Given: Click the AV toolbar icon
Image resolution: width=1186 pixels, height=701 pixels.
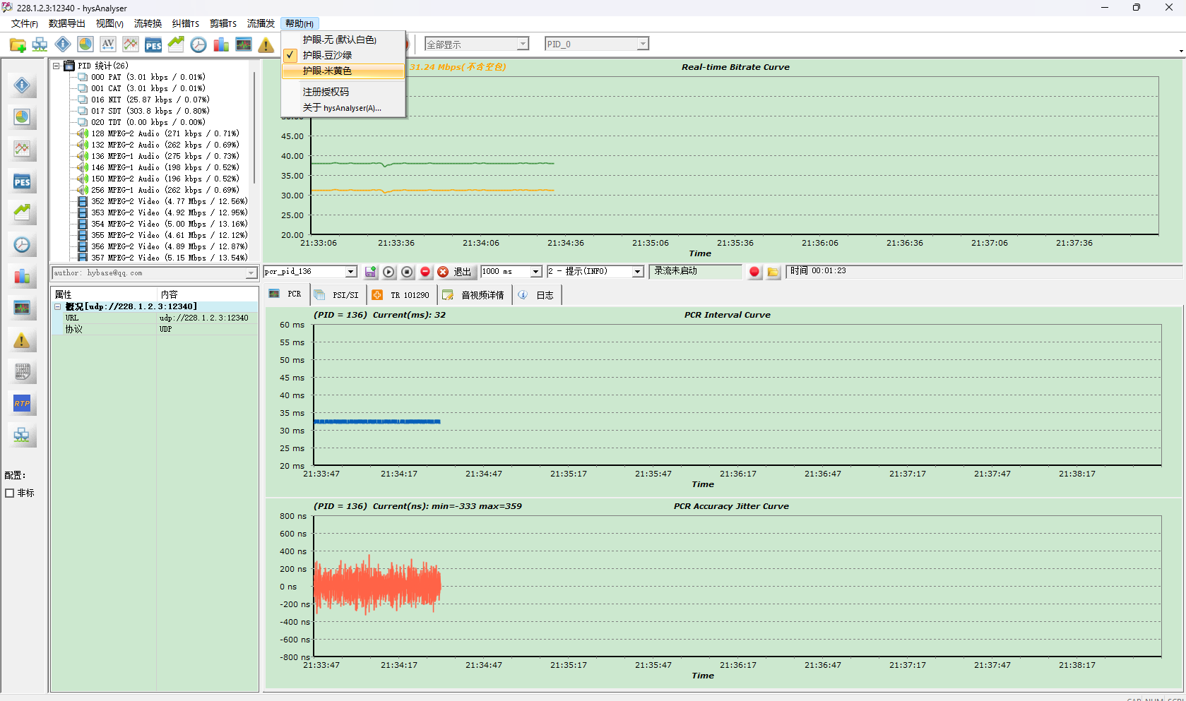Looking at the screenshot, I should tap(108, 44).
